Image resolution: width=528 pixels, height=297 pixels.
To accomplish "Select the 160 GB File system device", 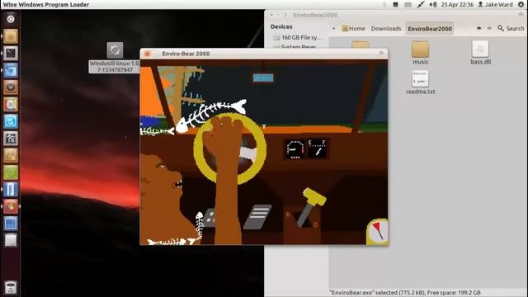I will click(x=298, y=37).
